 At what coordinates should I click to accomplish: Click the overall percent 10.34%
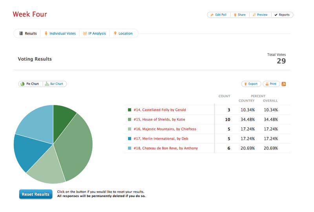(x=271, y=110)
